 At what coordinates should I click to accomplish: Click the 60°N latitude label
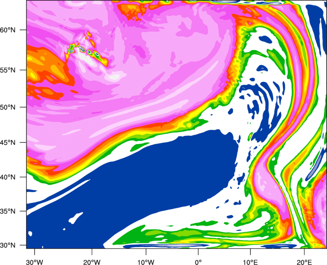tap(8, 30)
